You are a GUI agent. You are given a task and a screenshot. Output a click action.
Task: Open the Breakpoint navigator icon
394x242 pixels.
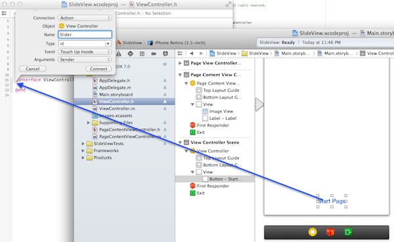154,54
